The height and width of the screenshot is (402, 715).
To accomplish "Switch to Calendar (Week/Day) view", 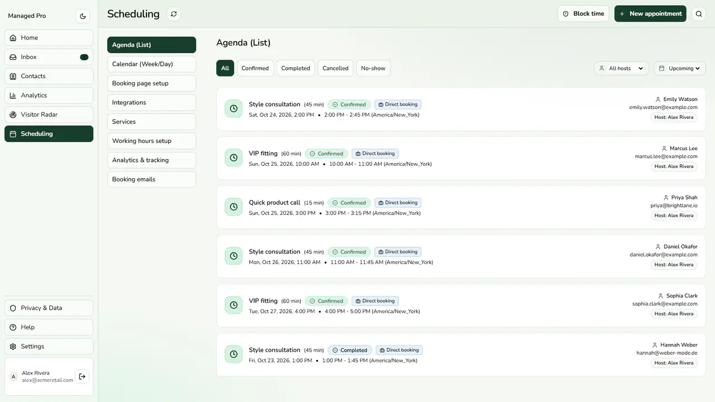I will point(151,64).
